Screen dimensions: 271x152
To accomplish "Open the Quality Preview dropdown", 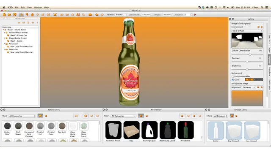I will pyautogui.click(x=122, y=15).
